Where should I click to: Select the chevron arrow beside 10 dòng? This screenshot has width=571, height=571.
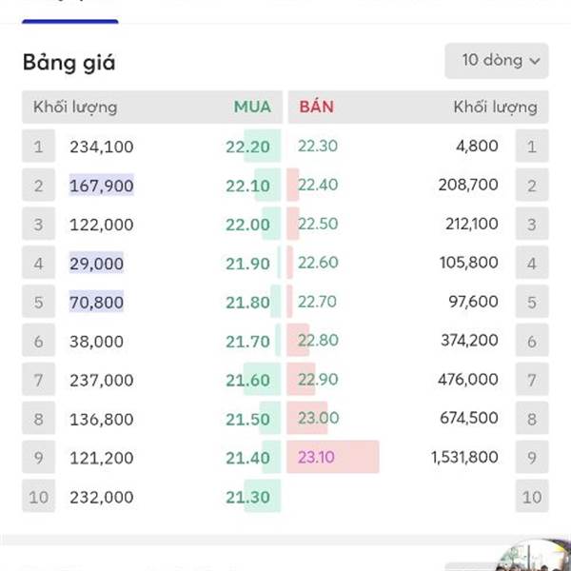point(534,61)
